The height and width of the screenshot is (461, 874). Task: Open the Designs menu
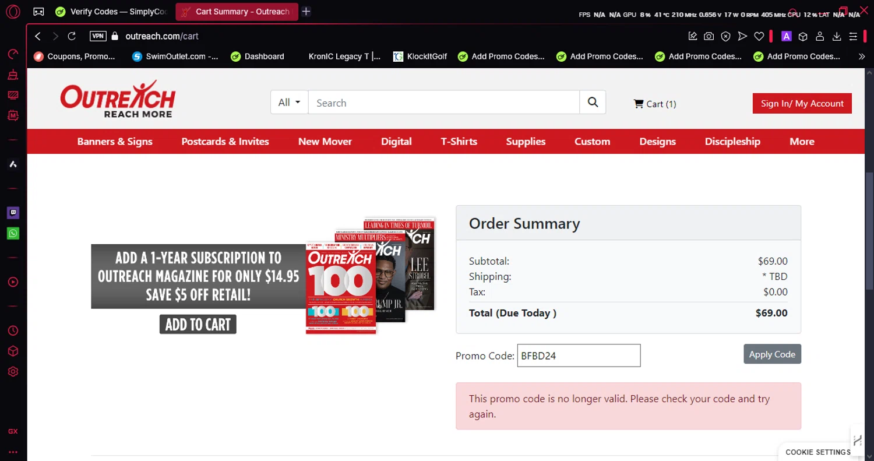point(657,142)
